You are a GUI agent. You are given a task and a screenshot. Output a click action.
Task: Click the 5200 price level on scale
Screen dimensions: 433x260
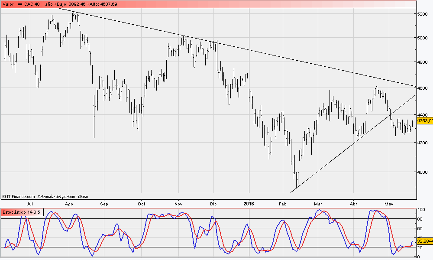click(x=423, y=14)
